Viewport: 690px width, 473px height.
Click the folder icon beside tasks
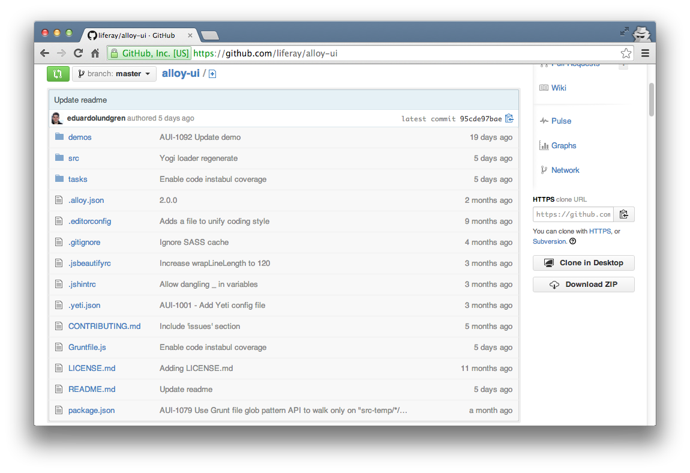[x=59, y=179]
